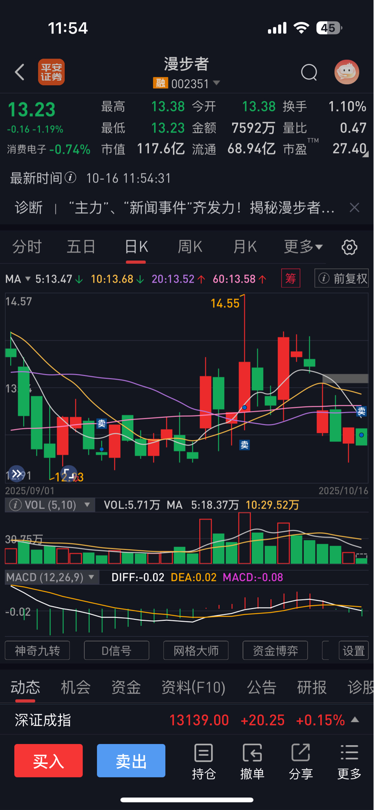Open the Ping An Securities logo
The image size is (374, 810).
[51, 72]
